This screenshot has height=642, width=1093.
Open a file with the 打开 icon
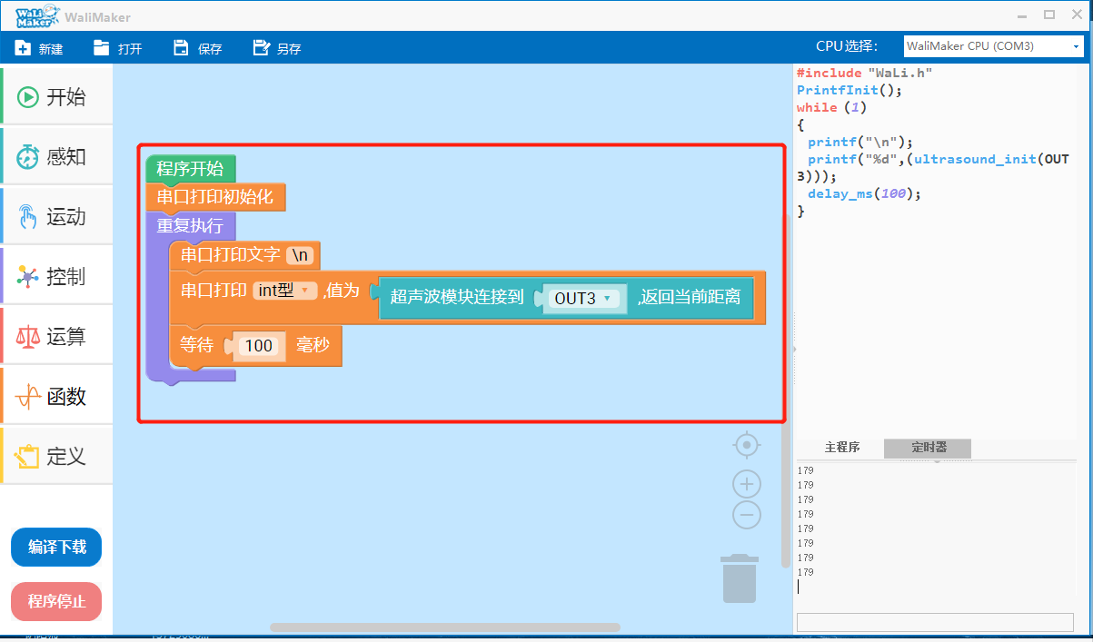tap(102, 48)
